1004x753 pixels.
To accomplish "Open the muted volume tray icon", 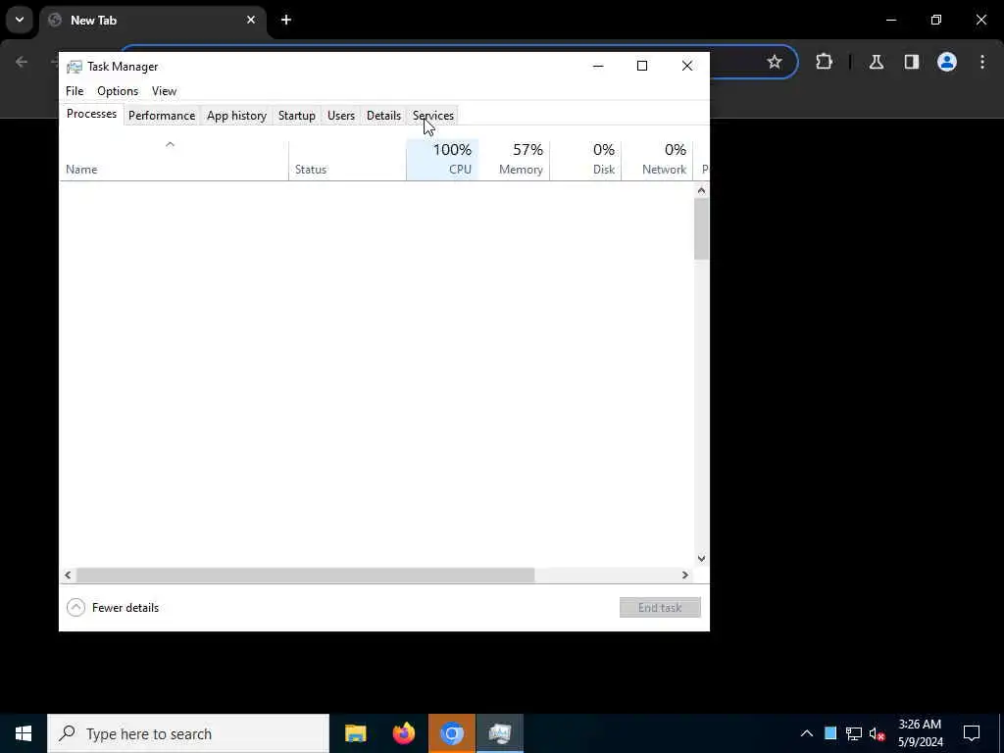I will 878,733.
